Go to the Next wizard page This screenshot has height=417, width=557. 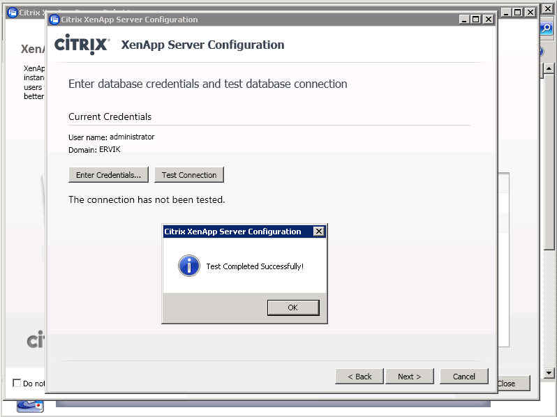click(409, 376)
